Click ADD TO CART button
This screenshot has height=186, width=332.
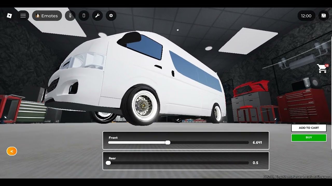pos(309,128)
